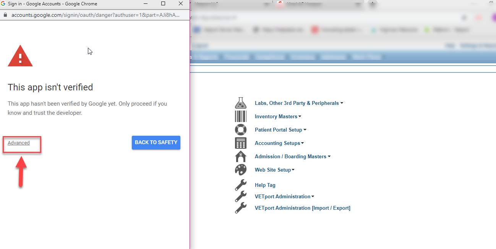Image resolution: width=496 pixels, height=249 pixels.
Task: Click the wrench icon beside VETport Administration dropdown
Action: 240,196
